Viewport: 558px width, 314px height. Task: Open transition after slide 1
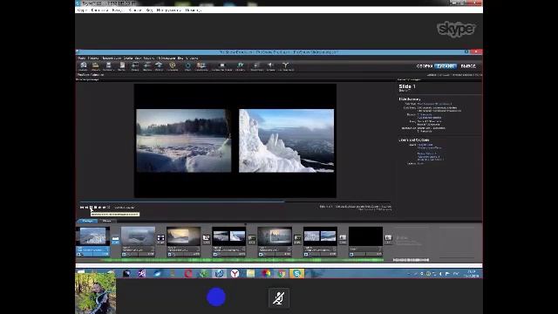pos(115,239)
